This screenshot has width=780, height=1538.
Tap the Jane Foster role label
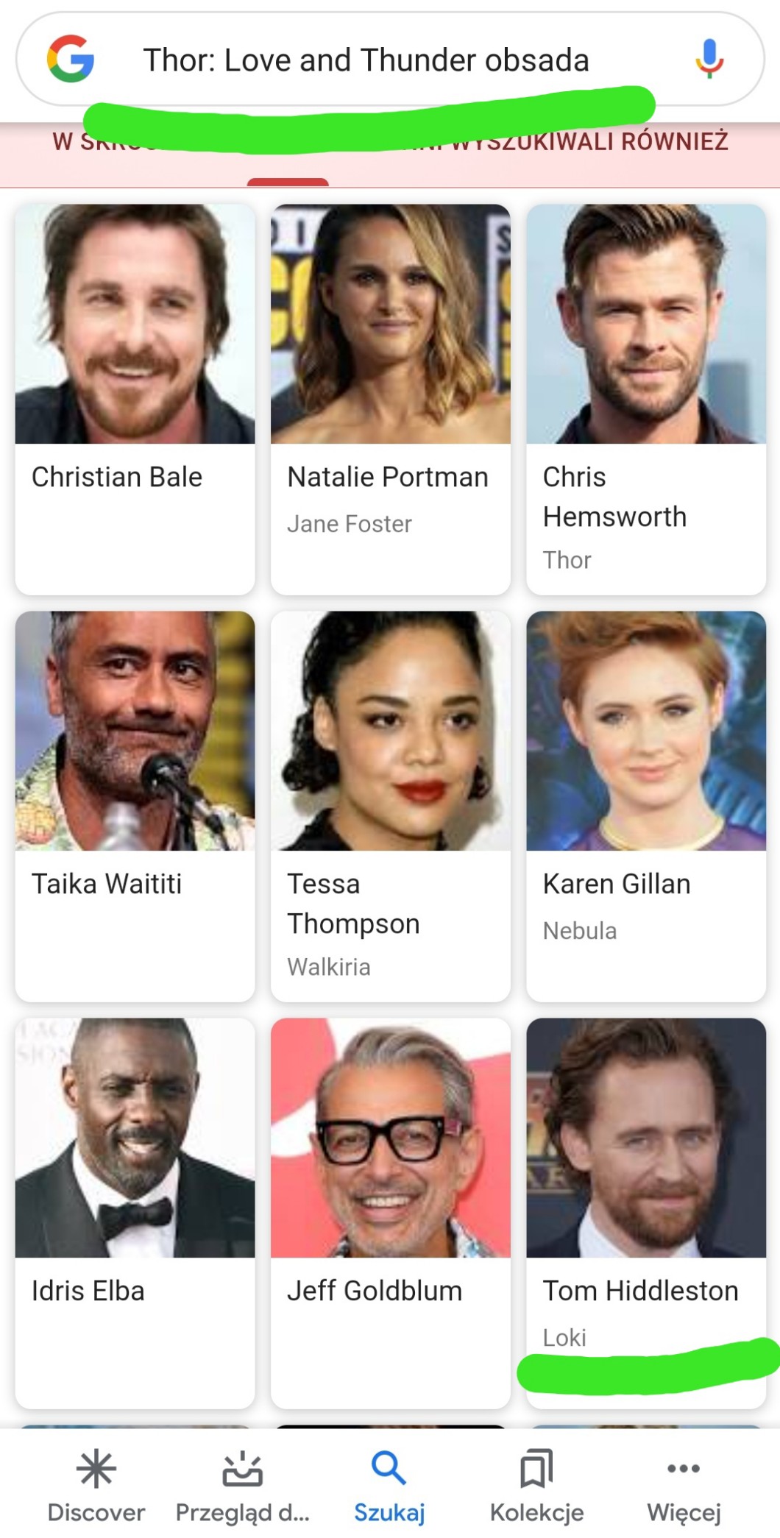tap(350, 524)
